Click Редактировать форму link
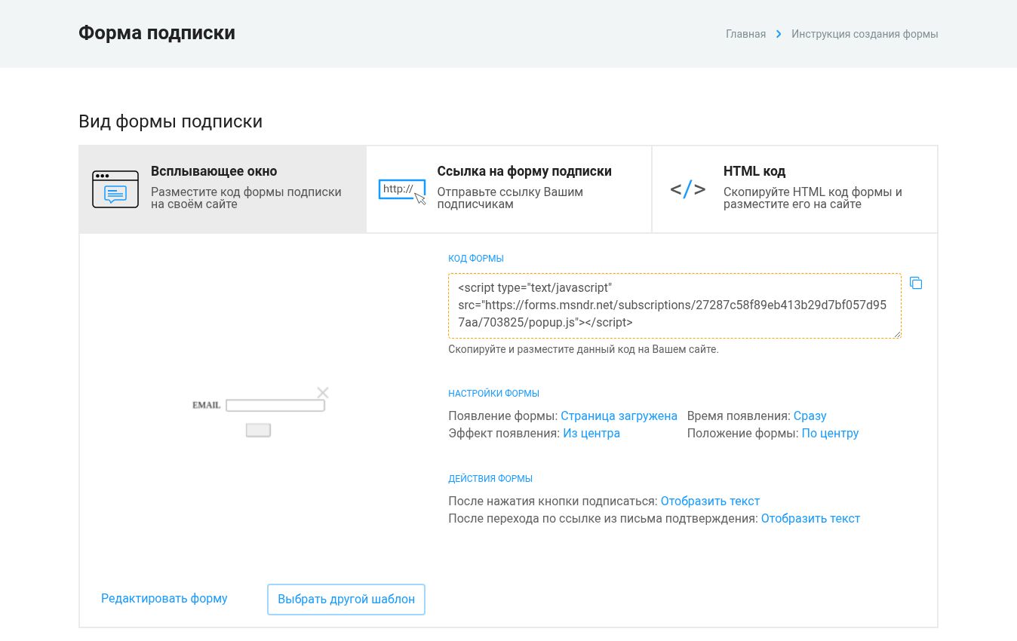The image size is (1017, 641). coord(164,598)
